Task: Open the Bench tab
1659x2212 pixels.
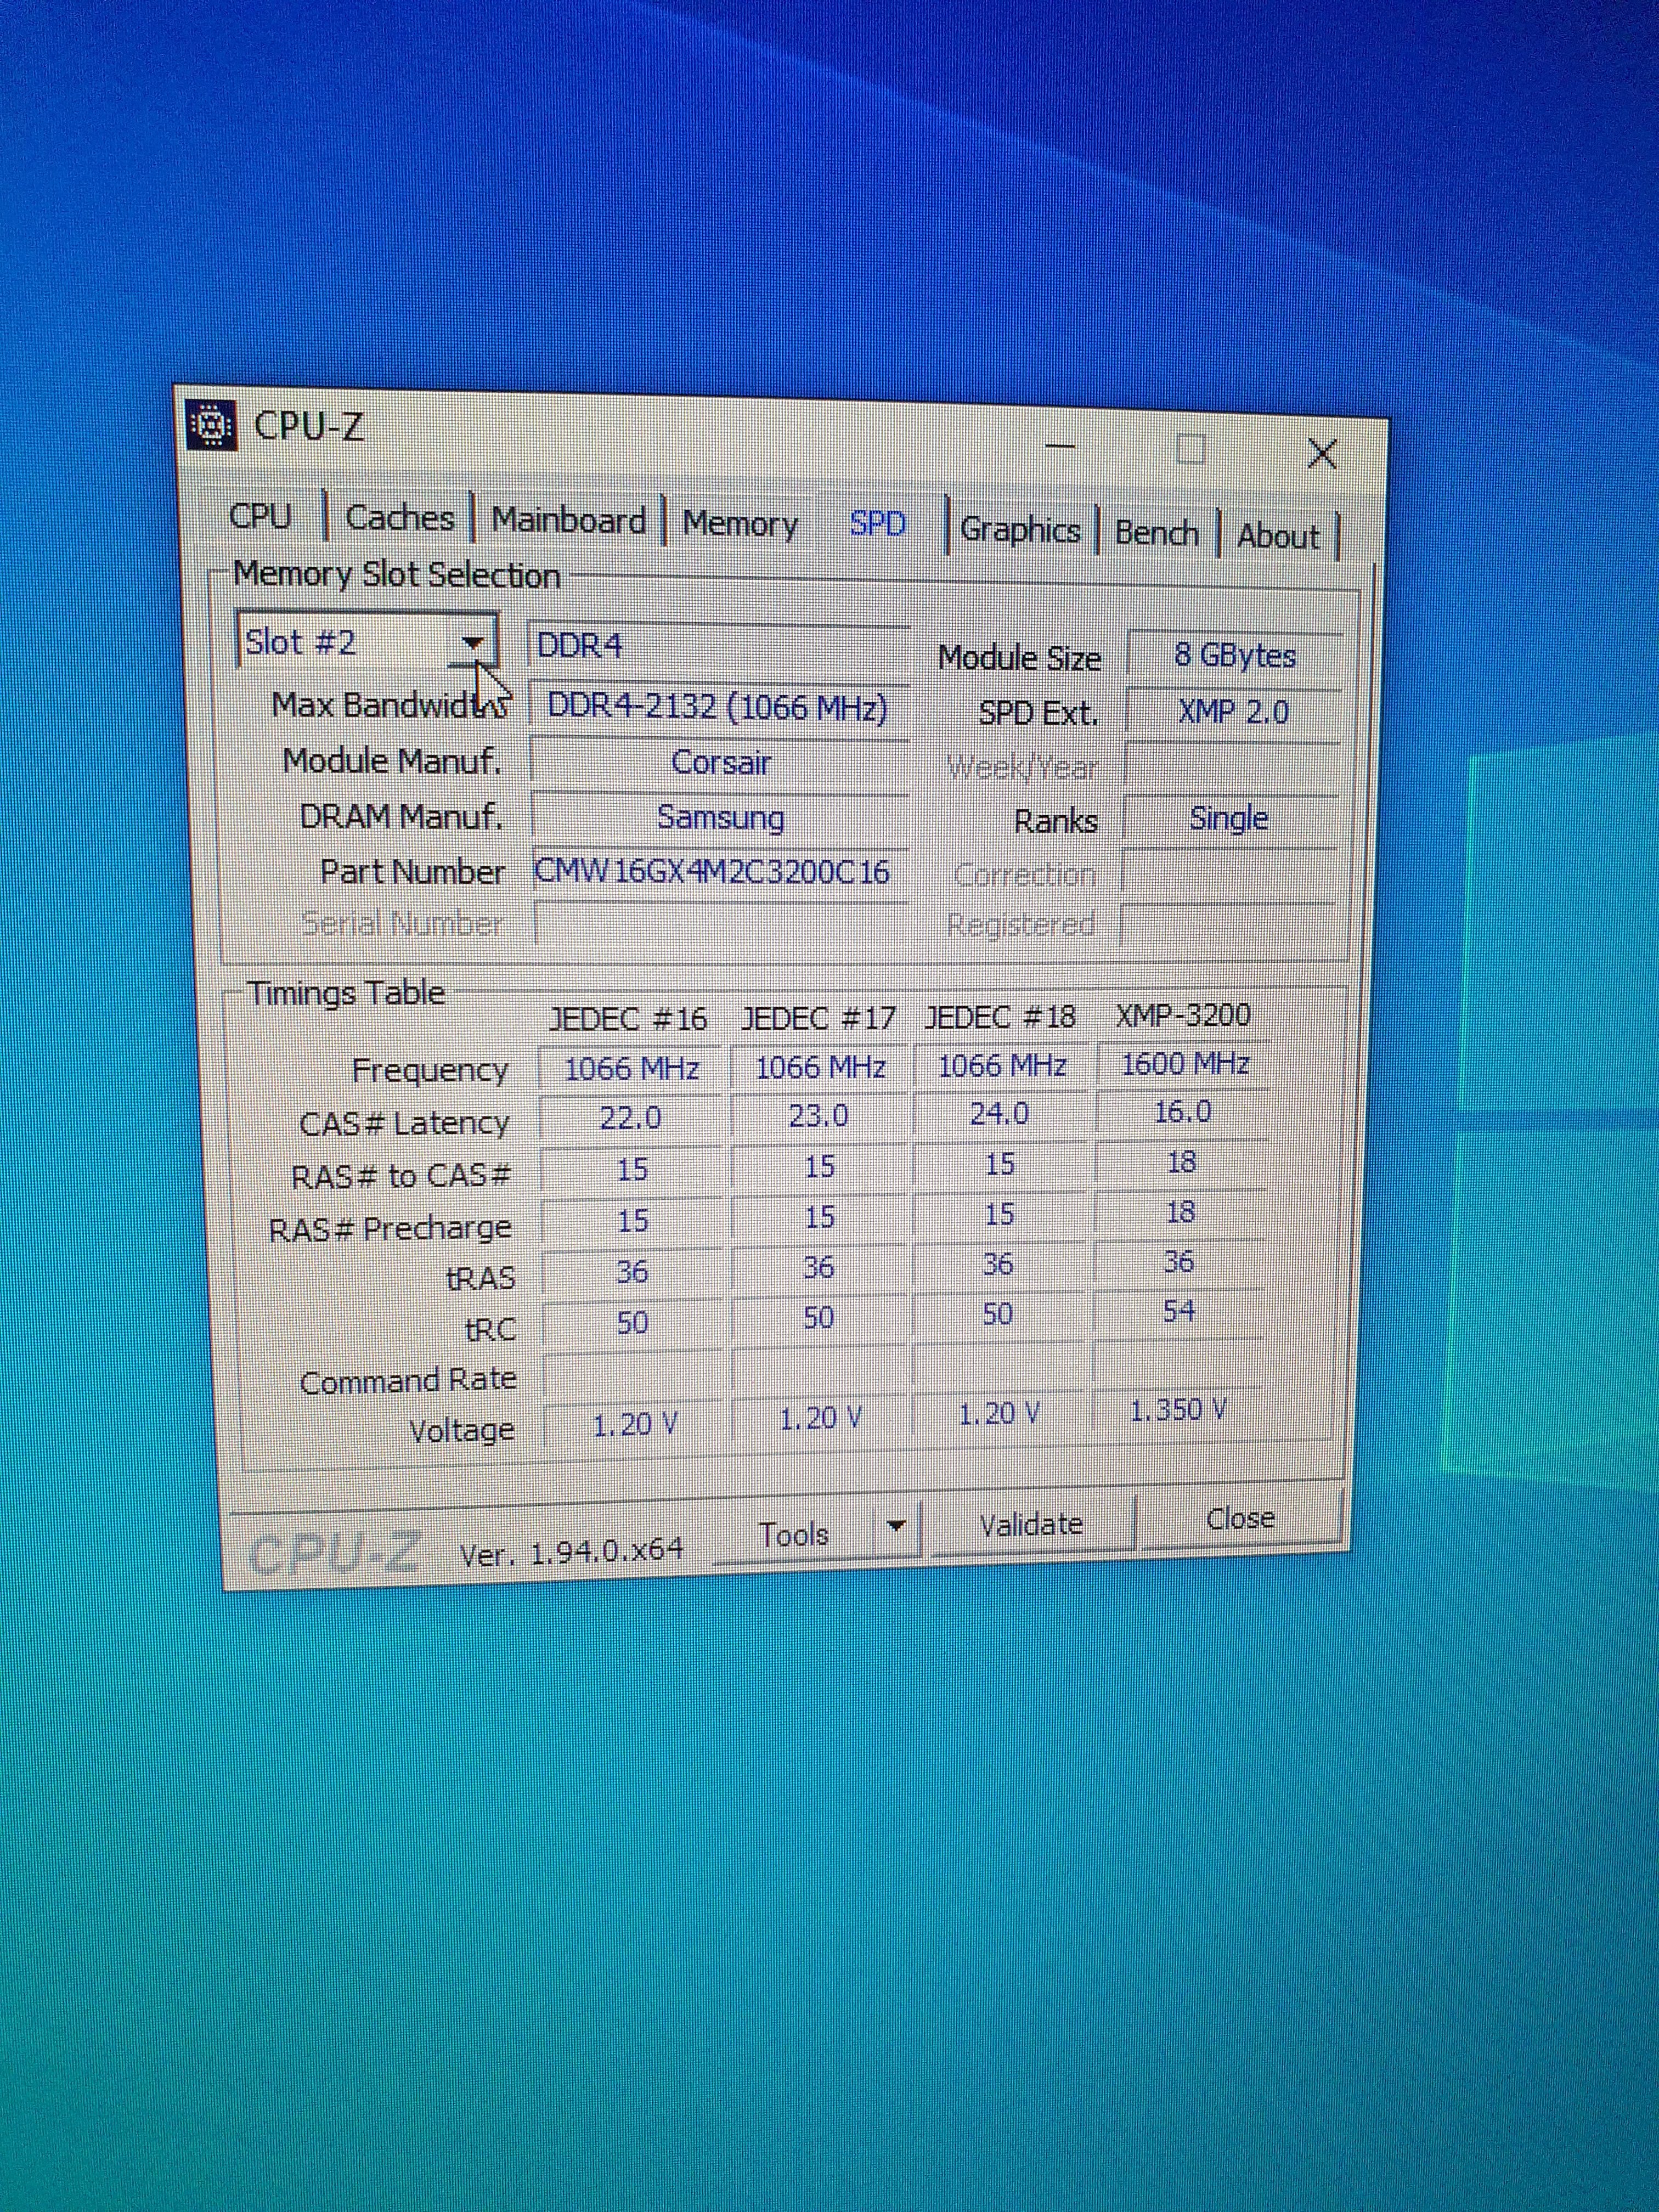Action: tap(1156, 534)
